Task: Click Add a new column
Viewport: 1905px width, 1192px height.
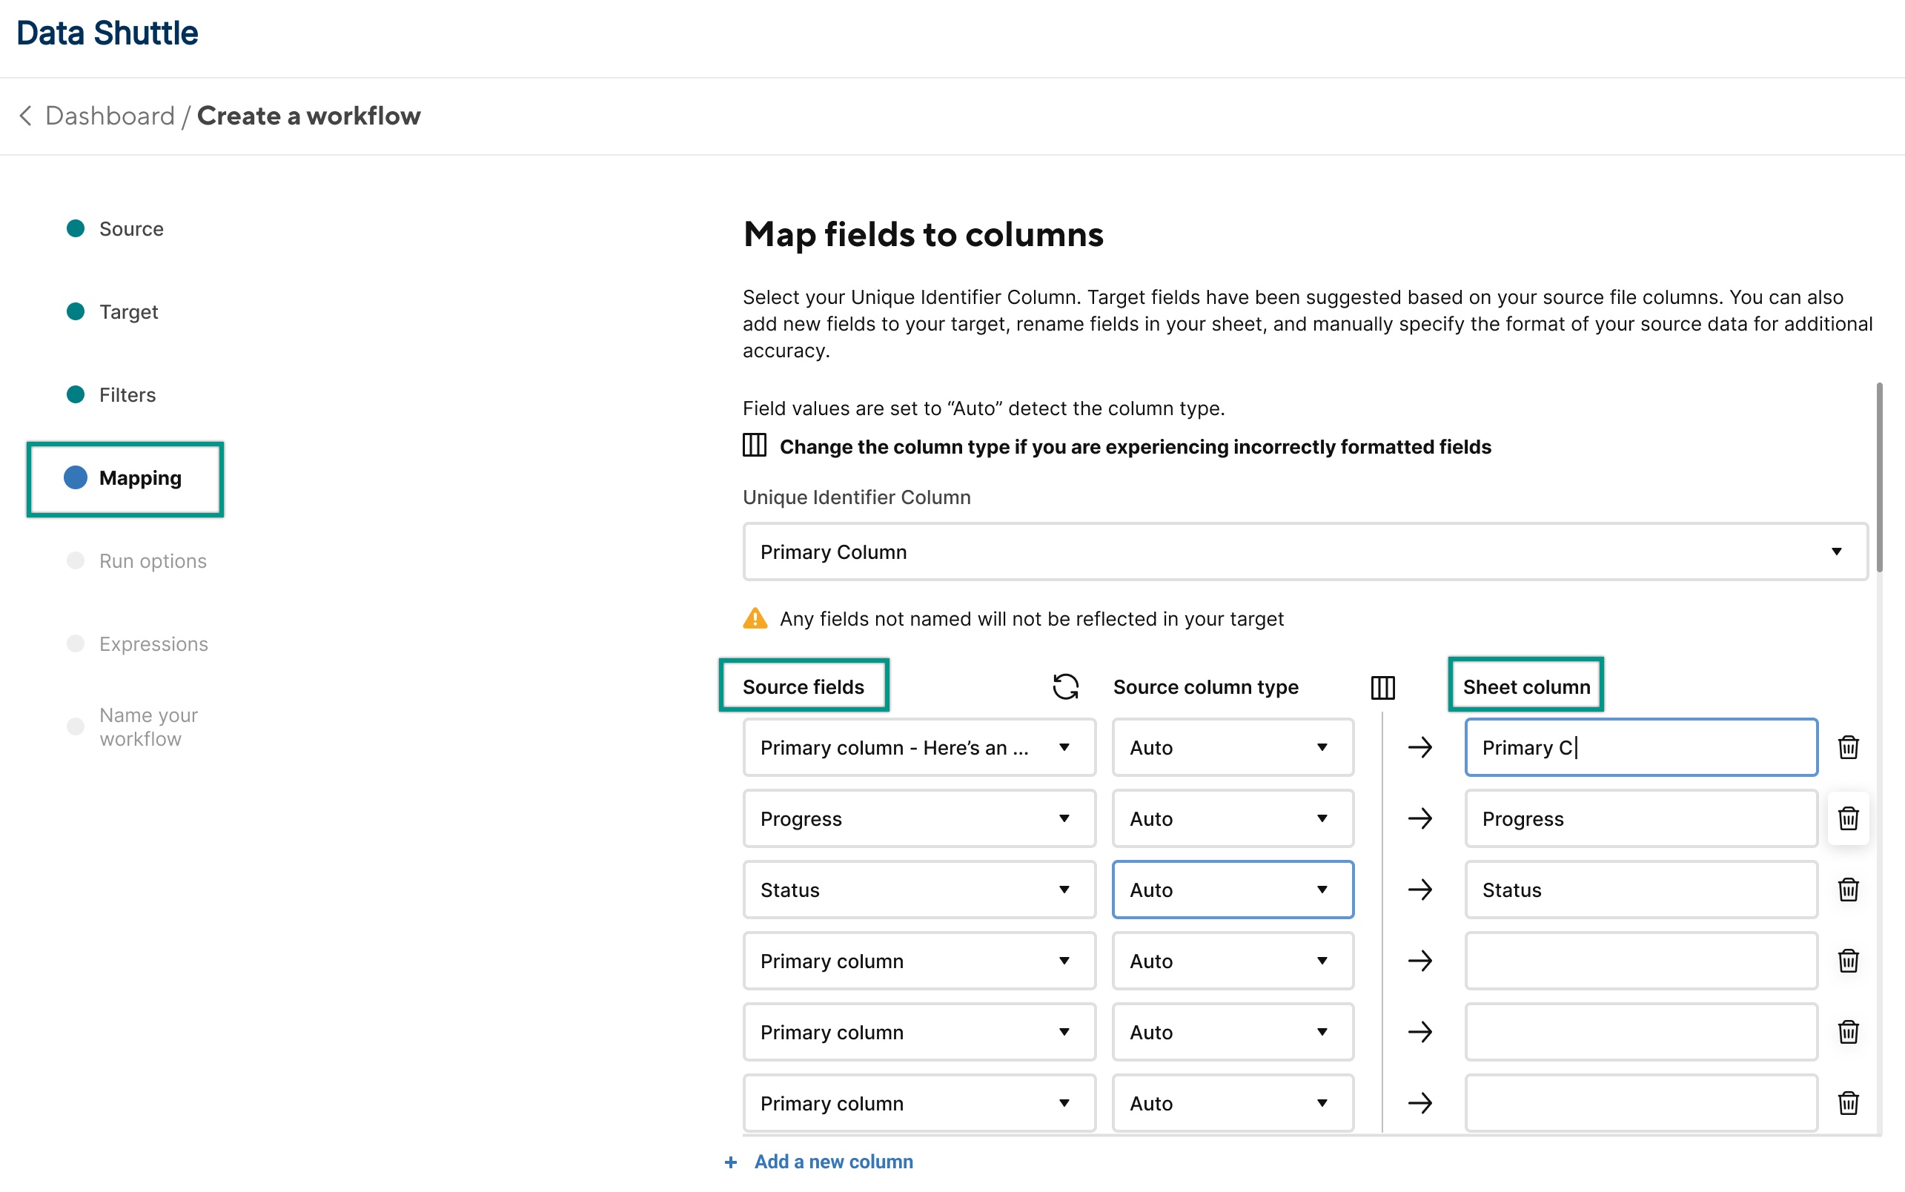Action: [x=833, y=1162]
